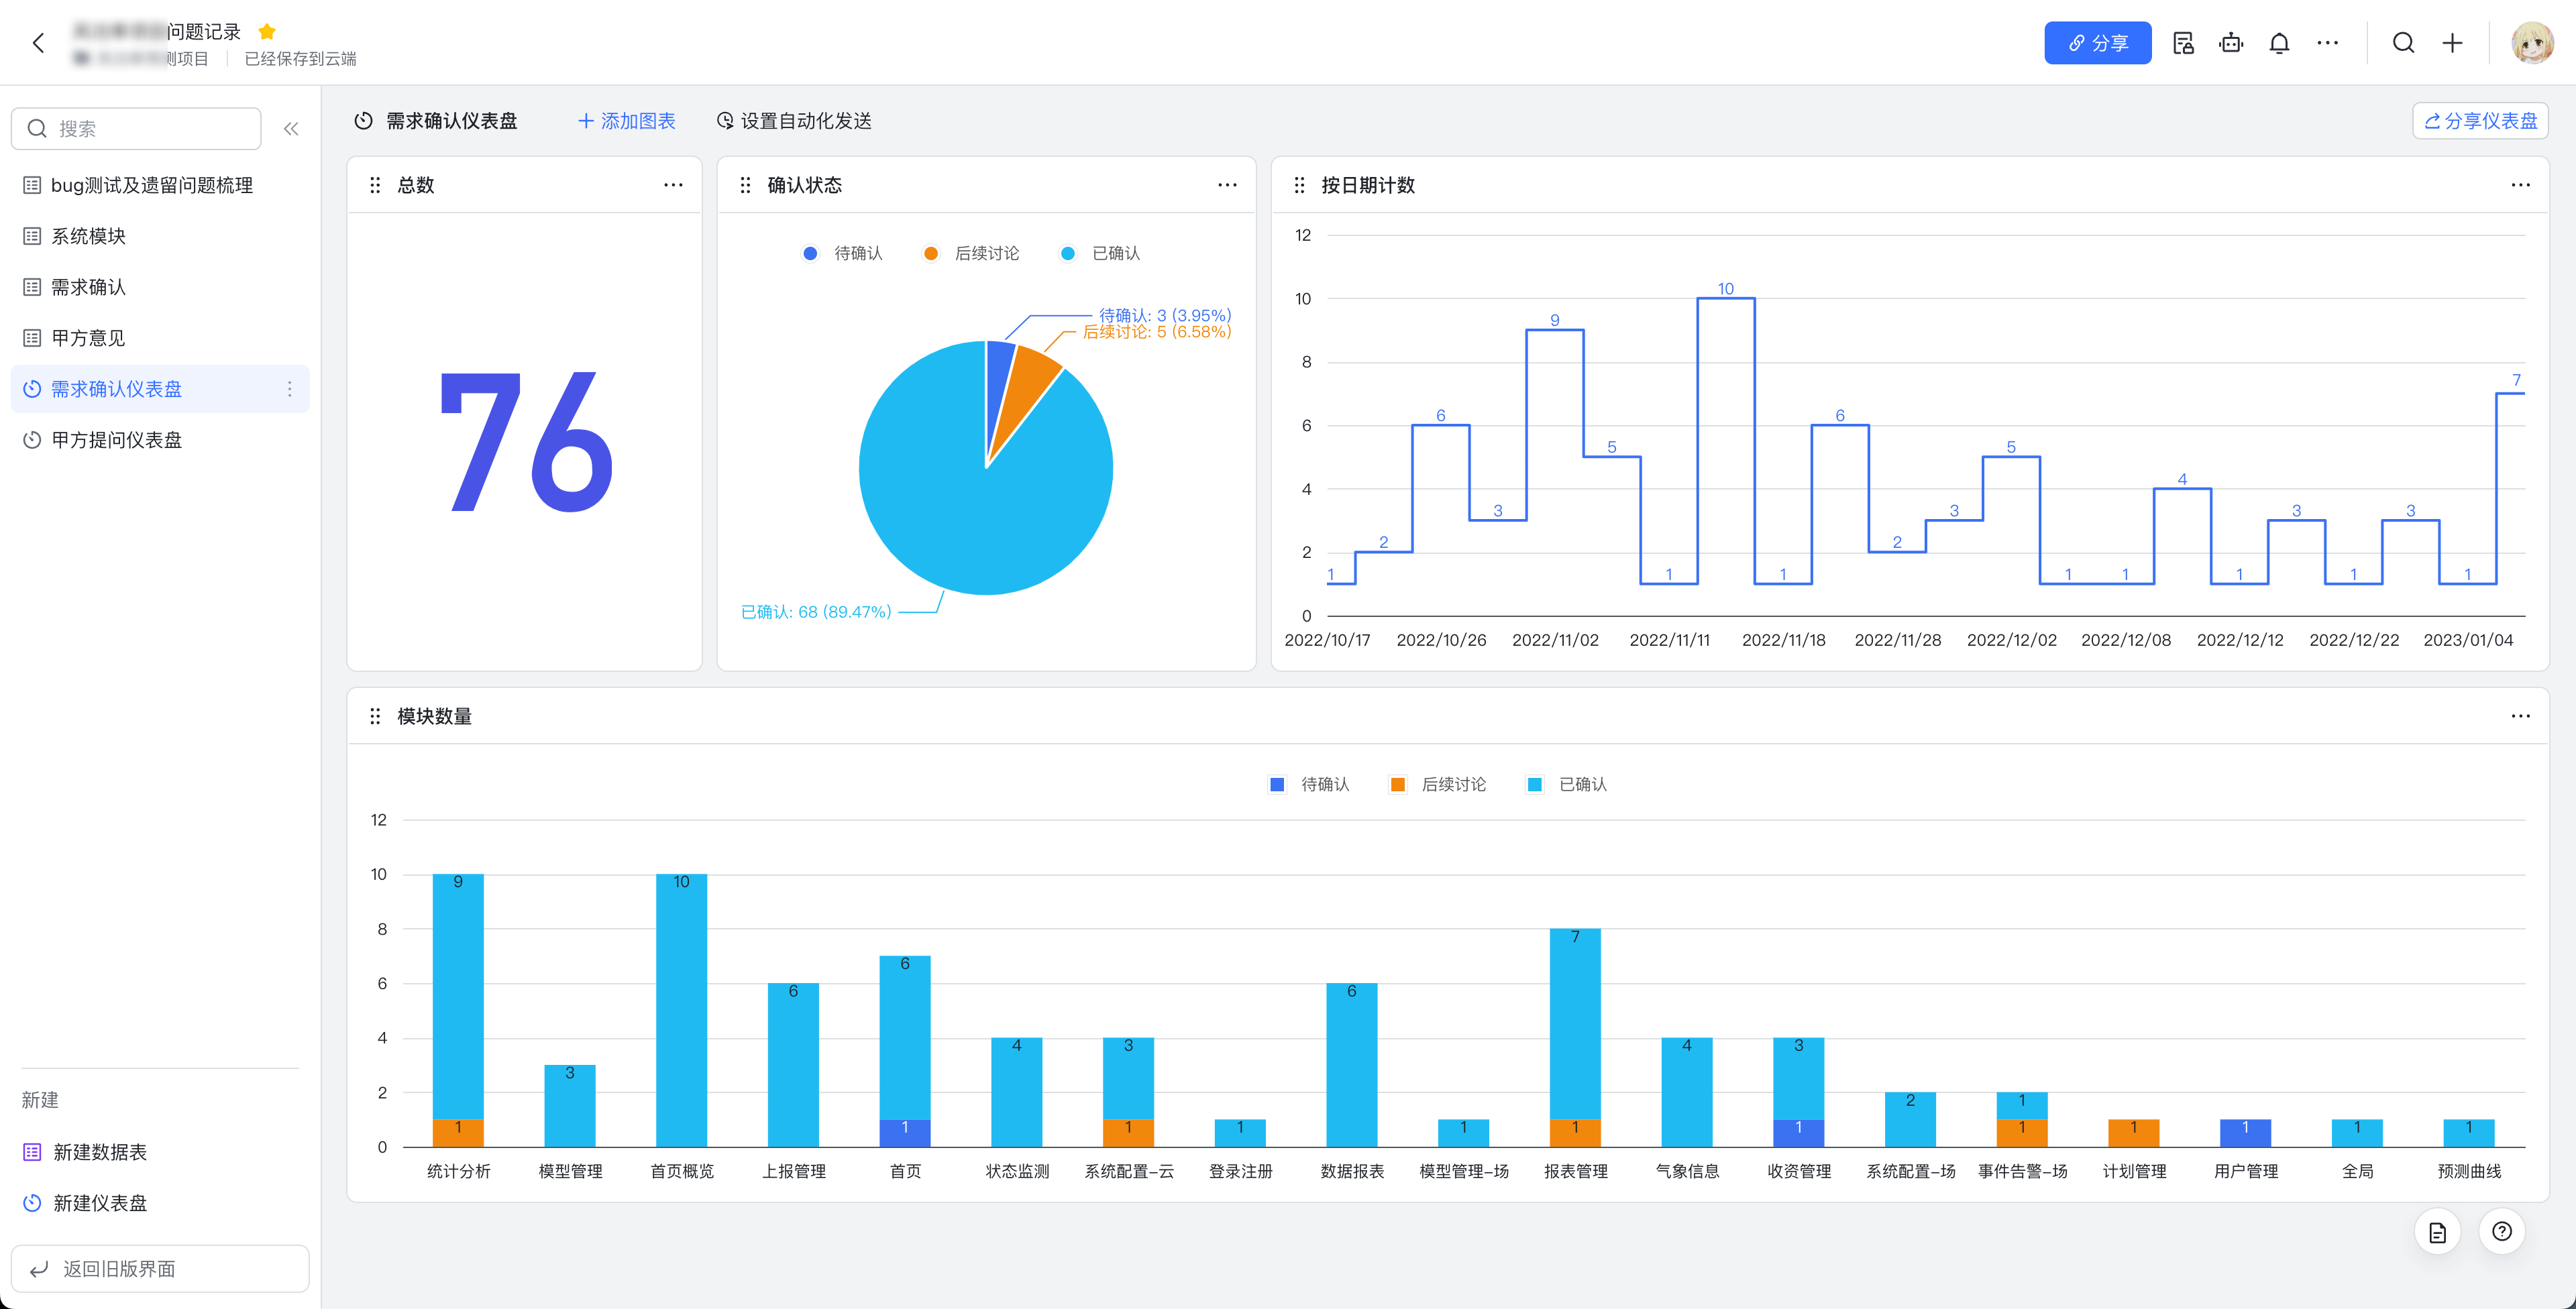Click the back arrow icon
This screenshot has height=1309, width=2576.
(x=39, y=43)
